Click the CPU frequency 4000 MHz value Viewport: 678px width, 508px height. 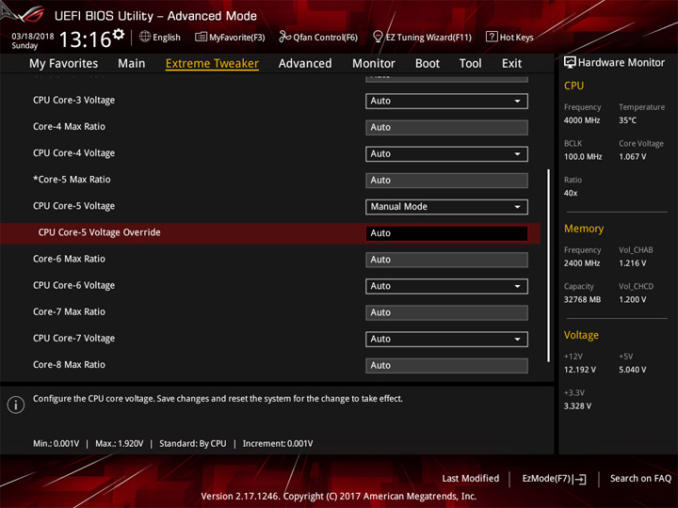click(582, 120)
